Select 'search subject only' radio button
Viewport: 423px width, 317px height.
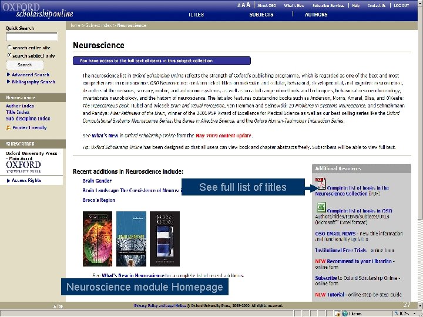coord(9,55)
